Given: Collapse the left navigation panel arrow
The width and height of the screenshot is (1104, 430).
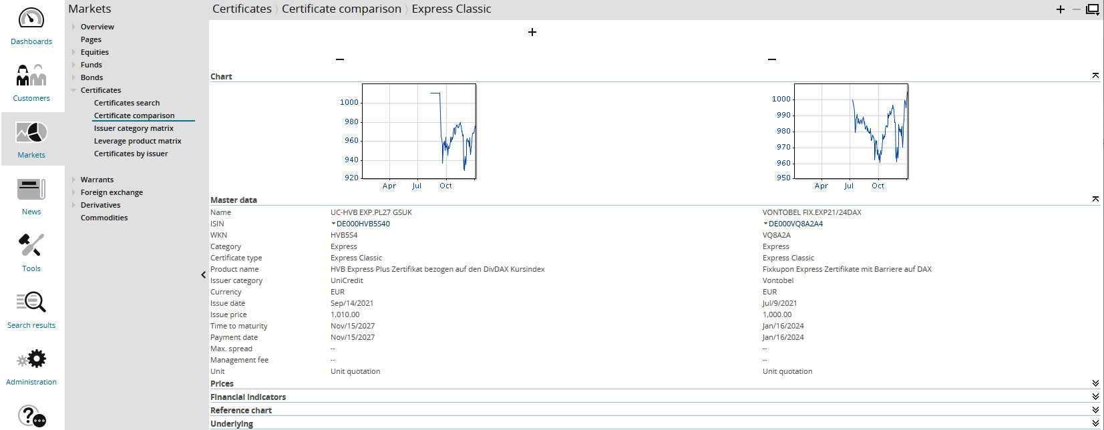Looking at the screenshot, I should coord(204,274).
